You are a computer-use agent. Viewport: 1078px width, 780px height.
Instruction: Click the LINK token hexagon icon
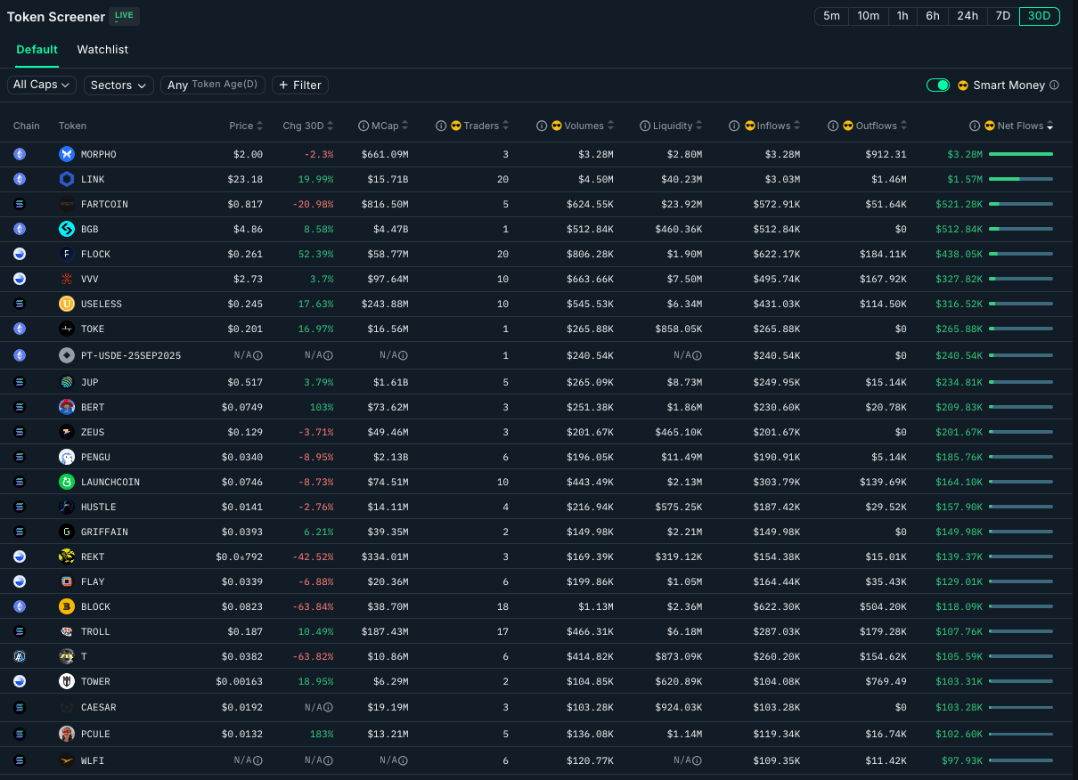66,179
